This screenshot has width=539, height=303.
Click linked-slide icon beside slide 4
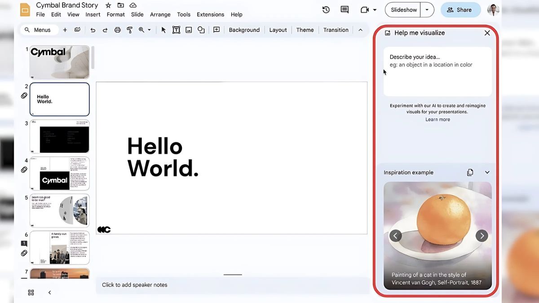pyautogui.click(x=24, y=170)
